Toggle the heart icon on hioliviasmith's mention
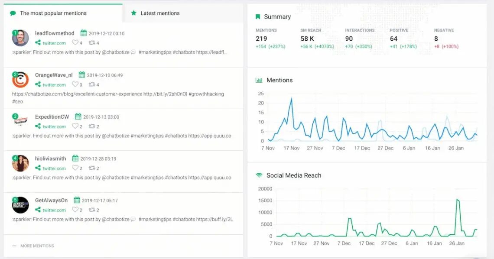Screen dimensions: 494x259 [75, 168]
